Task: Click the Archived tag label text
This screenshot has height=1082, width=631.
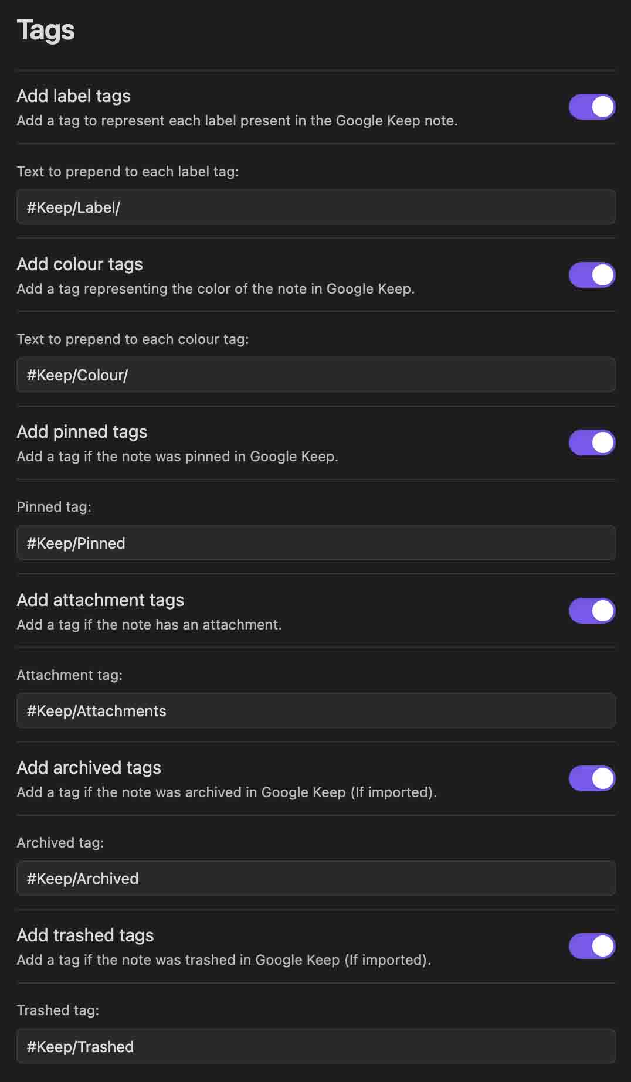Action: point(60,842)
